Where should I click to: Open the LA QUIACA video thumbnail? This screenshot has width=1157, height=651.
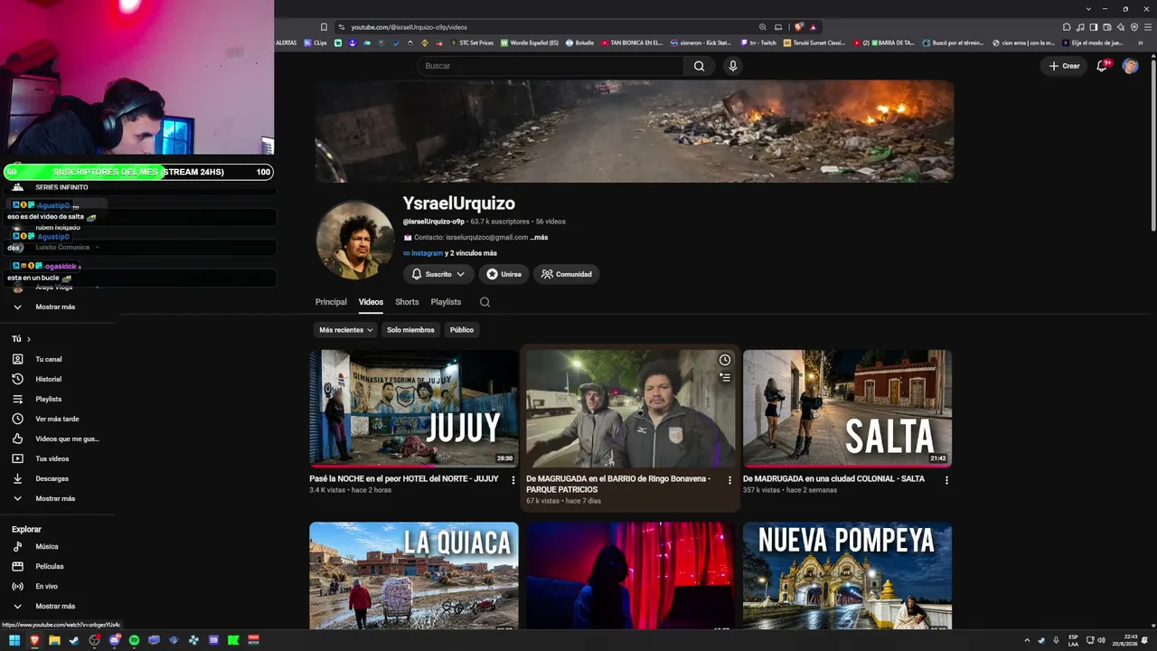414,576
